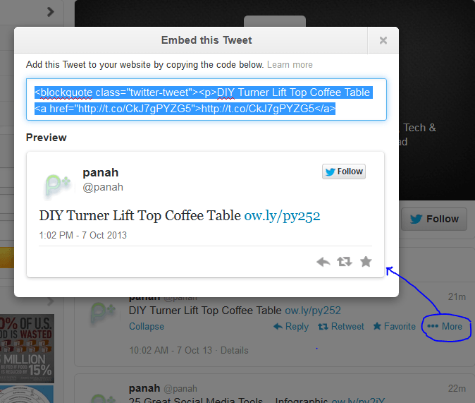
Task: Open the Learn more link
Action: [x=290, y=65]
